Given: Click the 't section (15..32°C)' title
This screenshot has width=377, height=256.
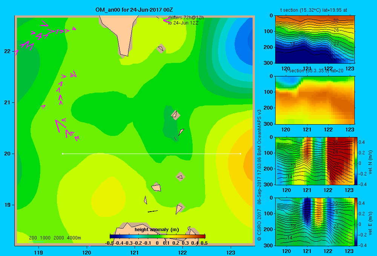Looking at the screenshot, I should coord(314,10).
